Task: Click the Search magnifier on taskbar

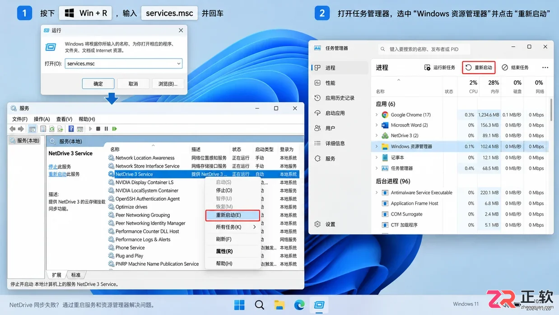Action: tap(259, 305)
